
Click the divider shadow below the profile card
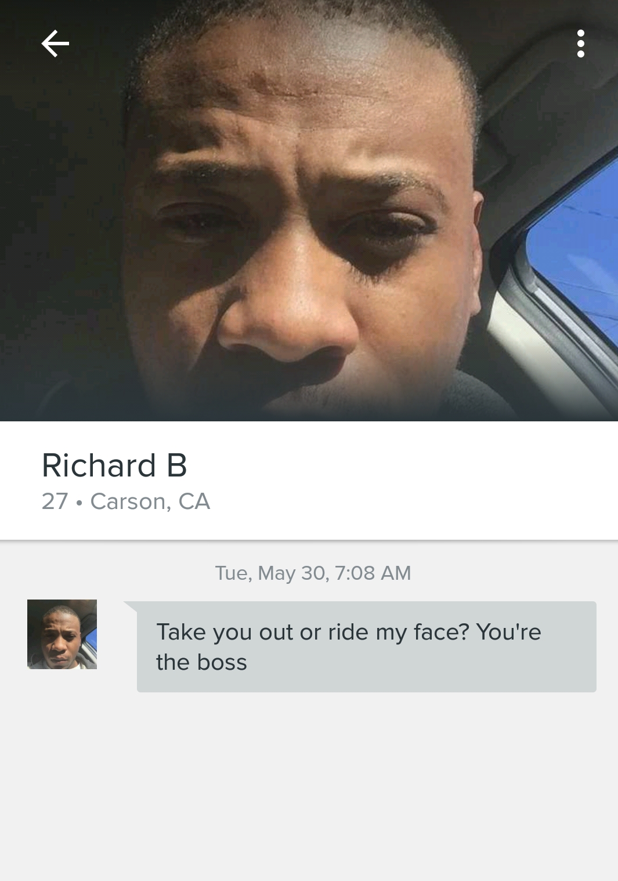(309, 541)
